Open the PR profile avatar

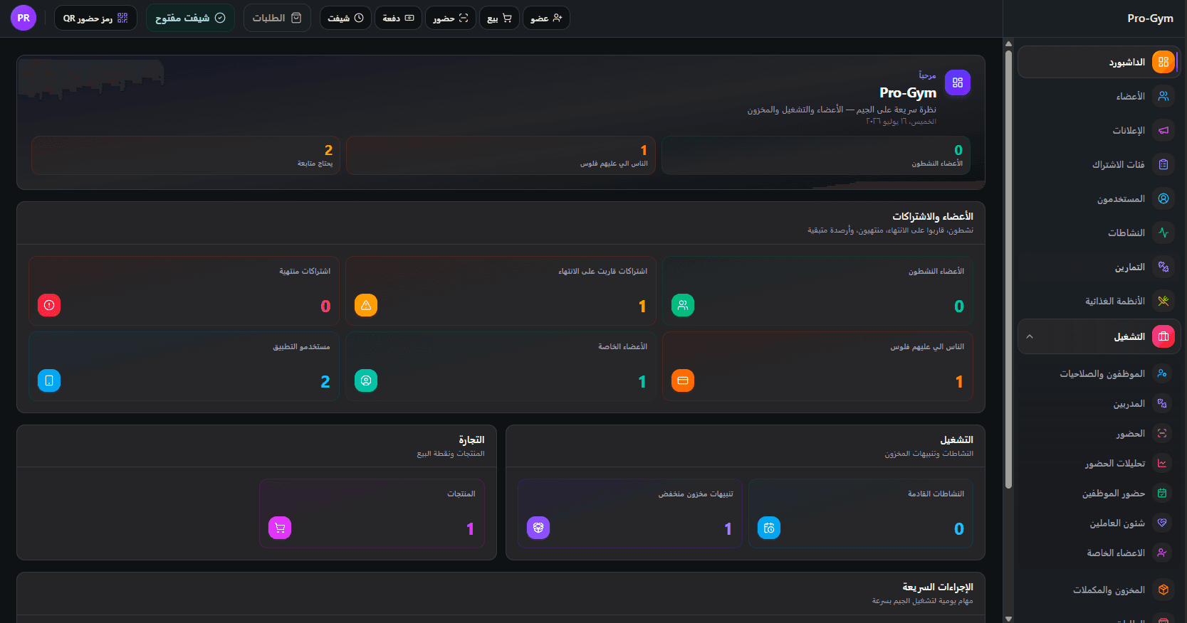point(23,18)
